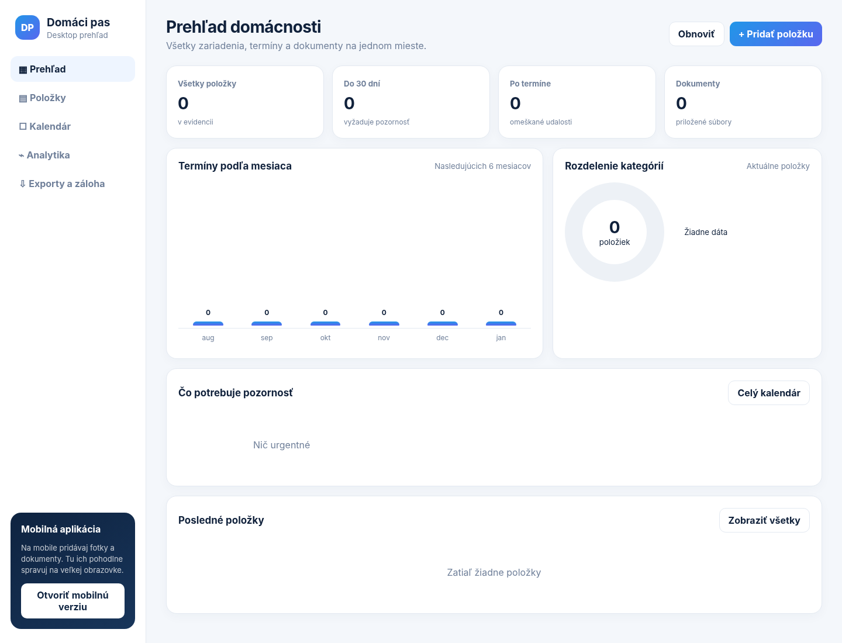Click the nov bar in monthly chart
The height and width of the screenshot is (643, 842).
pyautogui.click(x=384, y=323)
